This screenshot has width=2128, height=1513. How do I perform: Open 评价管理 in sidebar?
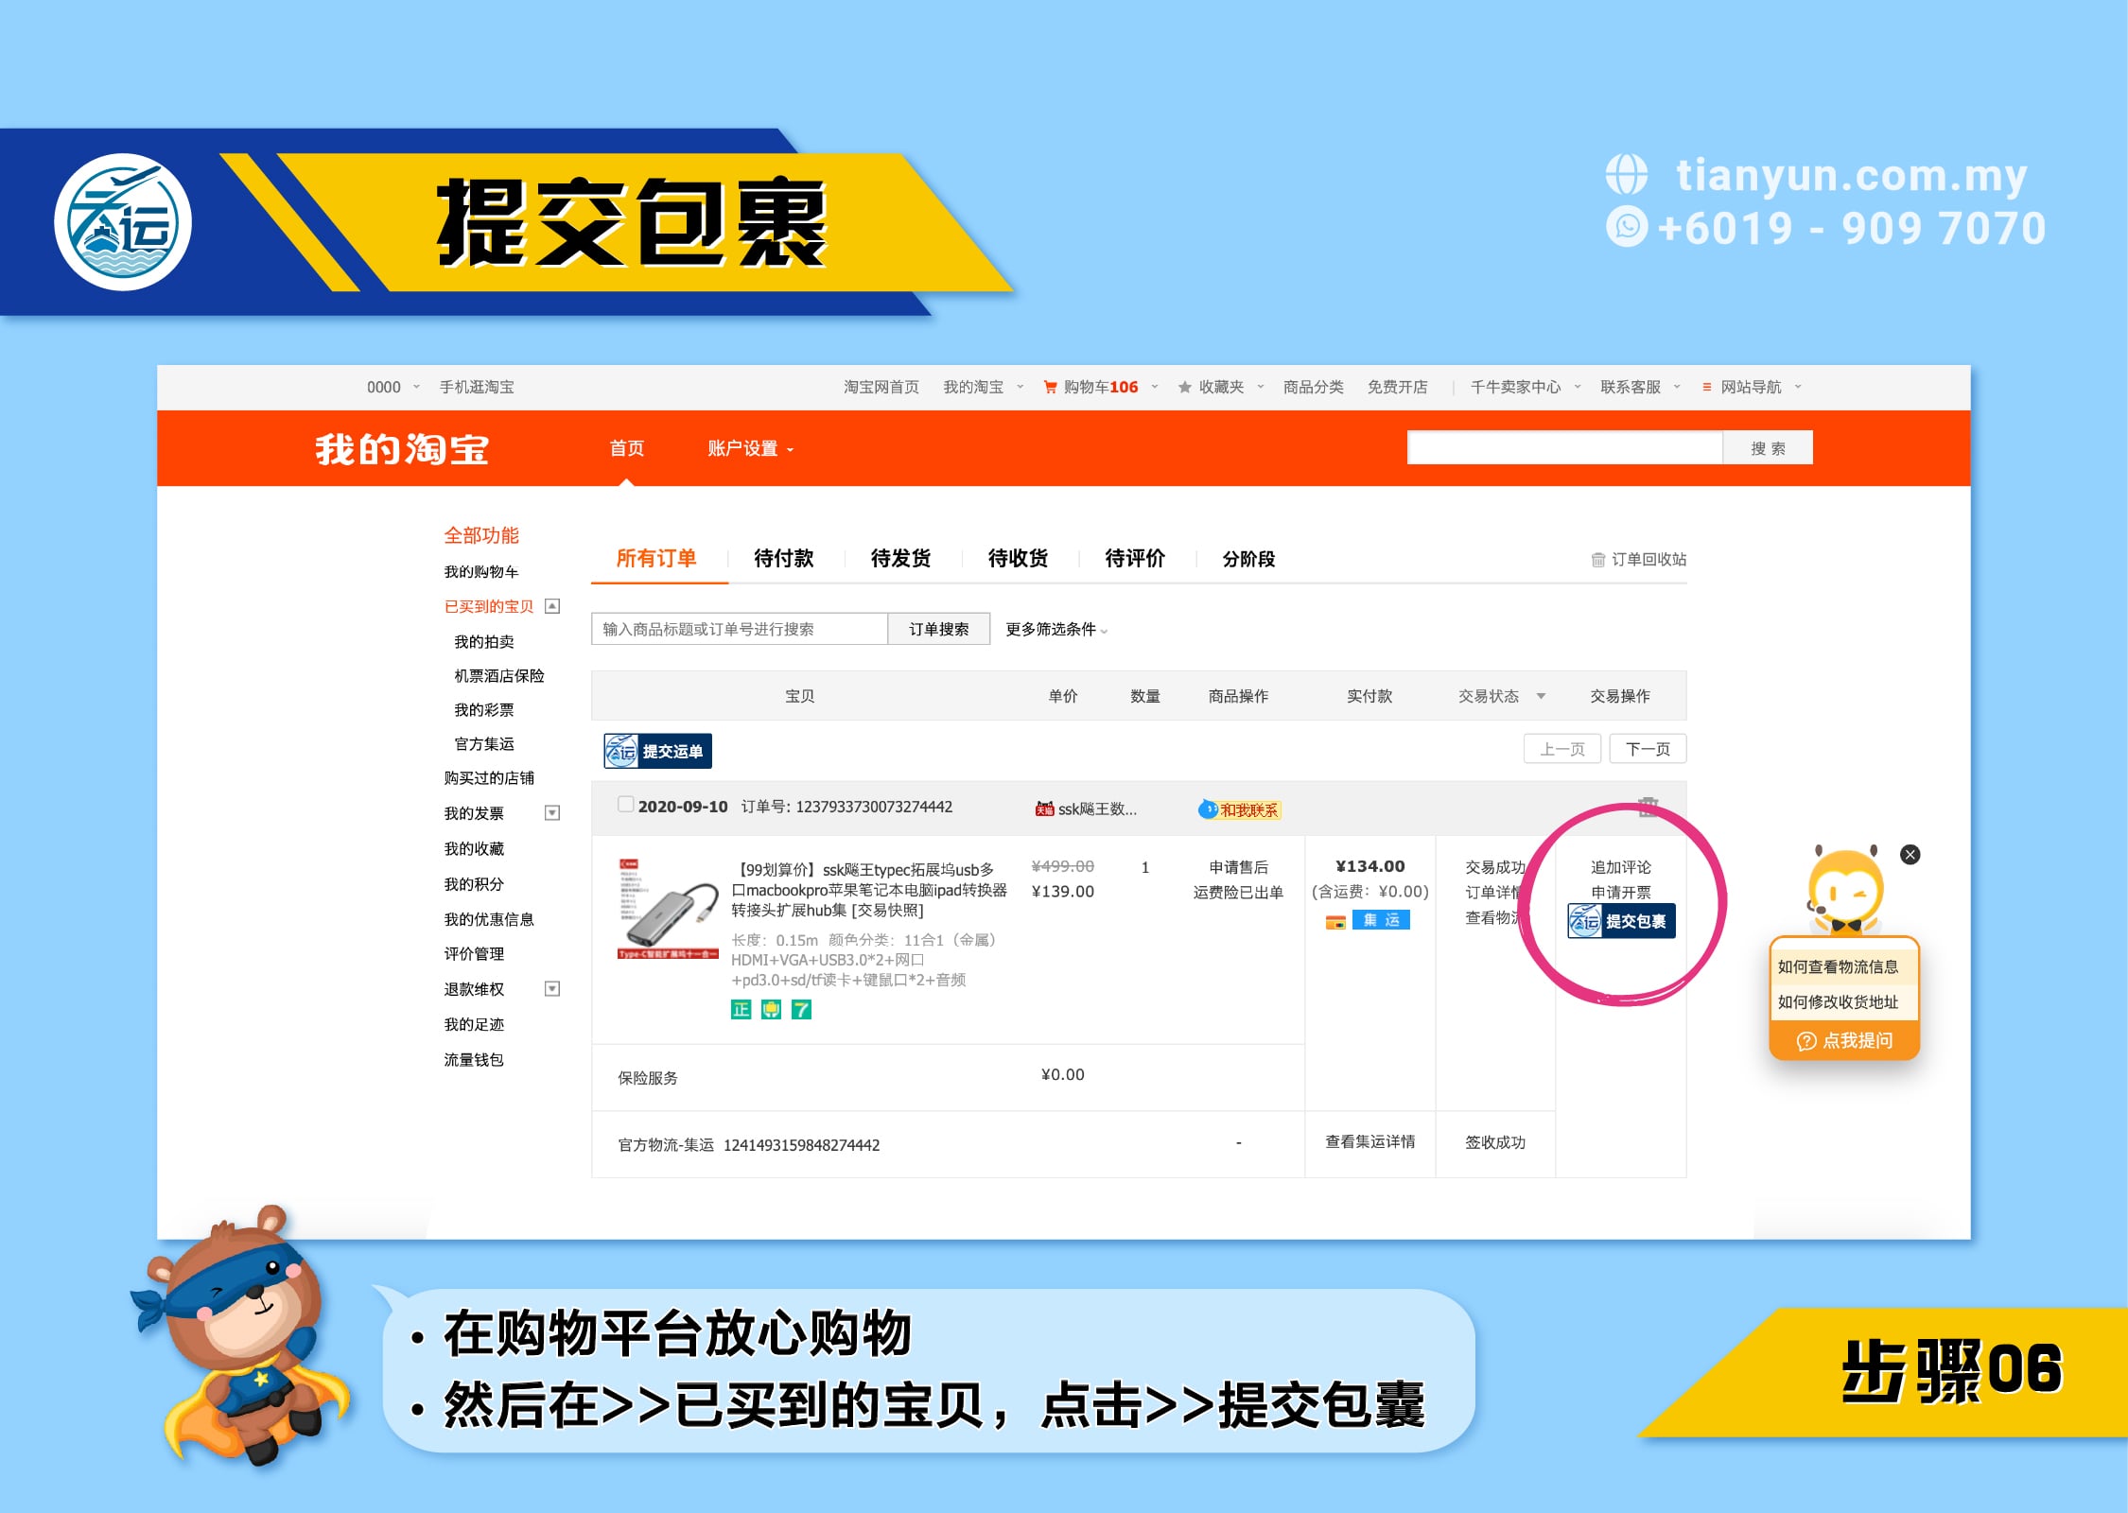click(474, 953)
